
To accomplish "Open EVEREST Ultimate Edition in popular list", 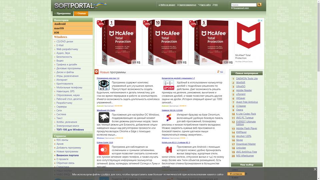I will tap(246, 123).
